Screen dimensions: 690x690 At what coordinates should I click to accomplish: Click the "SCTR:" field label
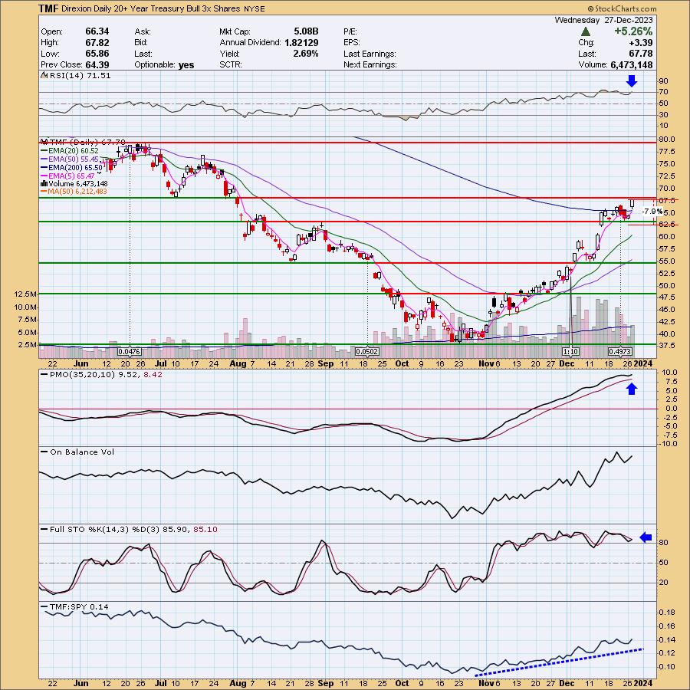coord(230,64)
